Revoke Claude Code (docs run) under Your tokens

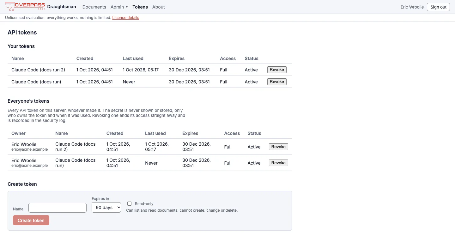click(x=277, y=82)
